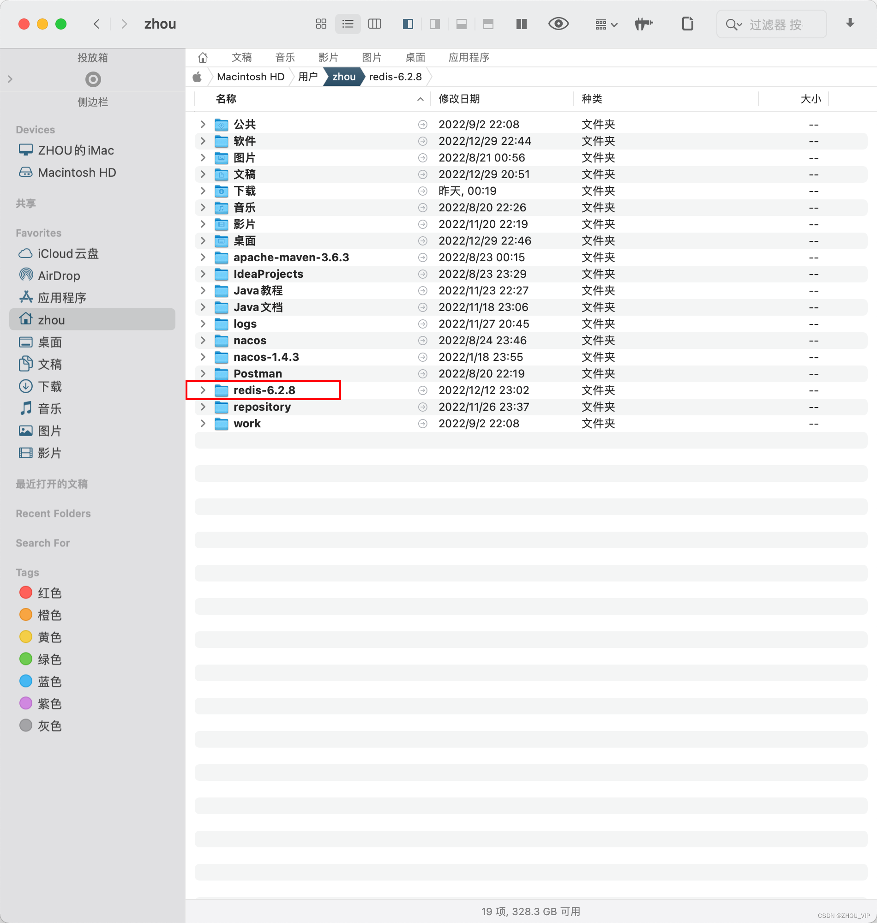Click the Apple icon in path bar
This screenshot has height=923, width=877.
point(197,77)
